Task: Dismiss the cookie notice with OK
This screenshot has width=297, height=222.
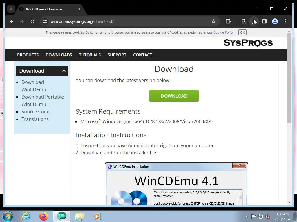Action: [242, 32]
